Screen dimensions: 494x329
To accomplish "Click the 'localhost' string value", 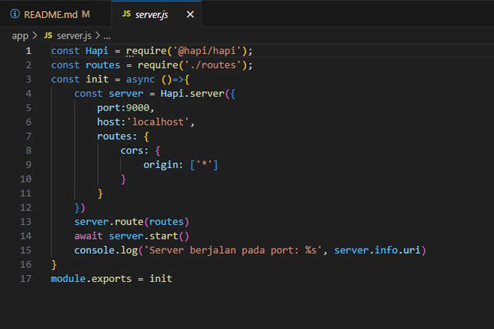I will [x=158, y=122].
